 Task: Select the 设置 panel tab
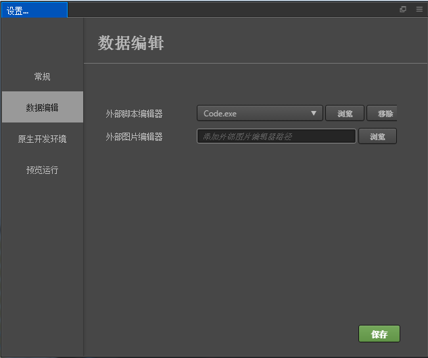tap(34, 10)
